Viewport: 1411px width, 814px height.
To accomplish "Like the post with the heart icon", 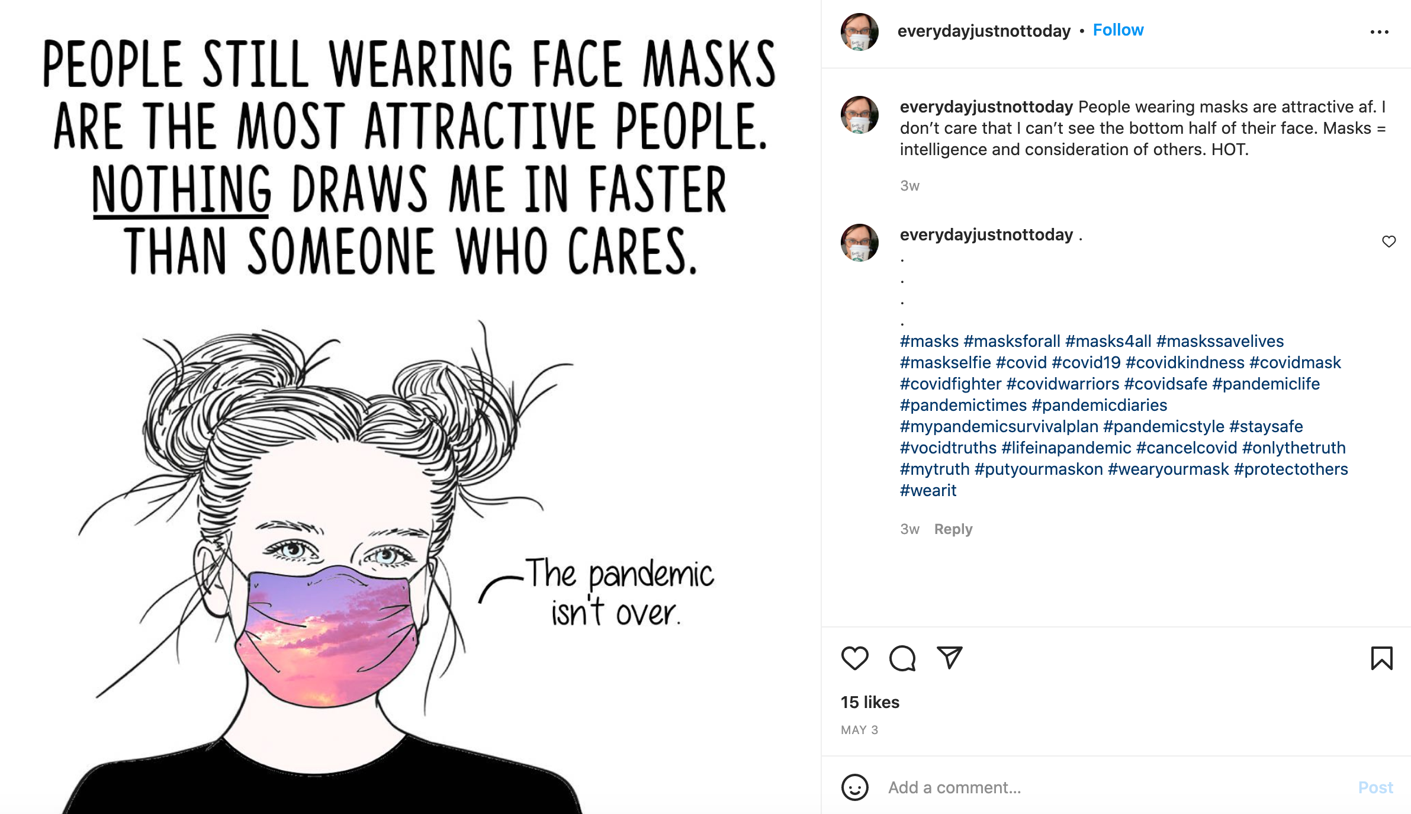I will [x=854, y=658].
